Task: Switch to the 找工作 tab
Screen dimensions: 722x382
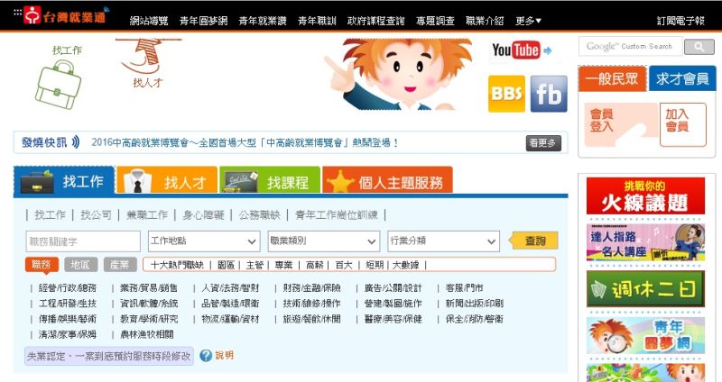Action: pos(64,182)
